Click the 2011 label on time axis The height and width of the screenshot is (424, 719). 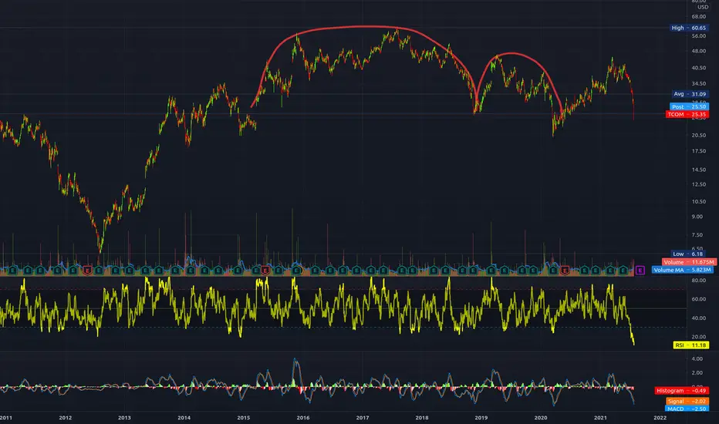(5, 418)
